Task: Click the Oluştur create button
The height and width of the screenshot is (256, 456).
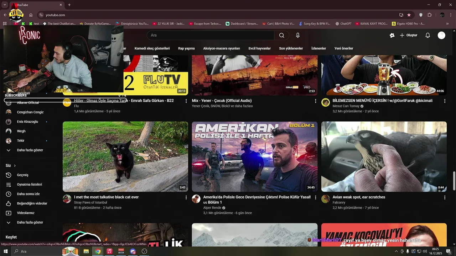Action: tap(408, 35)
